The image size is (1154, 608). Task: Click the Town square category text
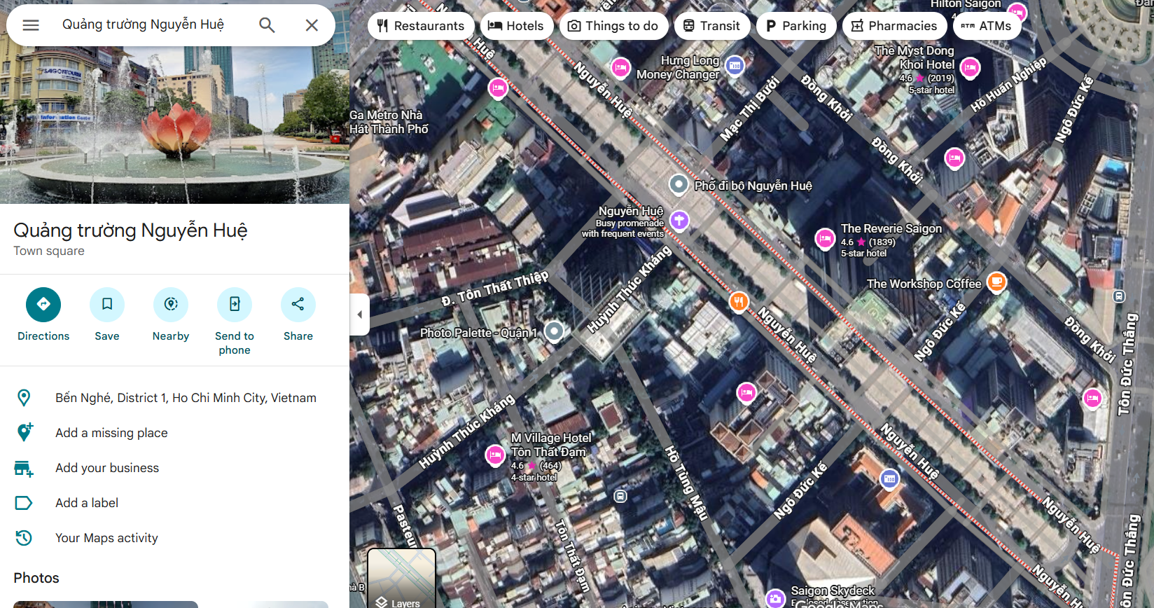click(49, 251)
